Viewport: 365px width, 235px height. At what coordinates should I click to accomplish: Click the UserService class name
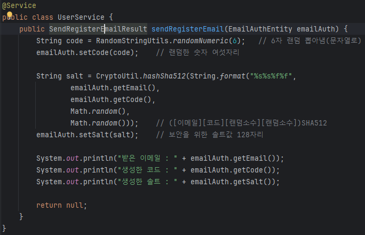pyautogui.click(x=81, y=17)
